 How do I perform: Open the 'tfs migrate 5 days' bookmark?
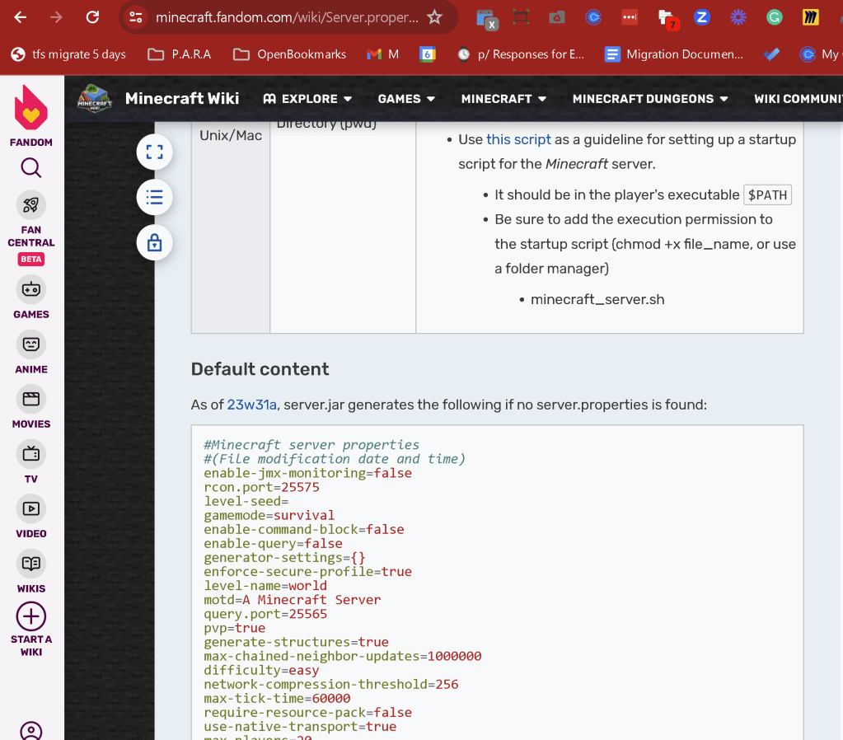pyautogui.click(x=68, y=54)
